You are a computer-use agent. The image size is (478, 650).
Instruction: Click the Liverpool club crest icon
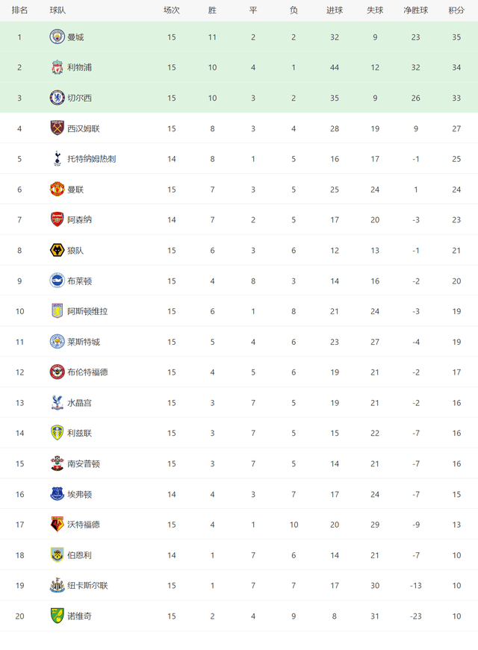click(x=58, y=67)
